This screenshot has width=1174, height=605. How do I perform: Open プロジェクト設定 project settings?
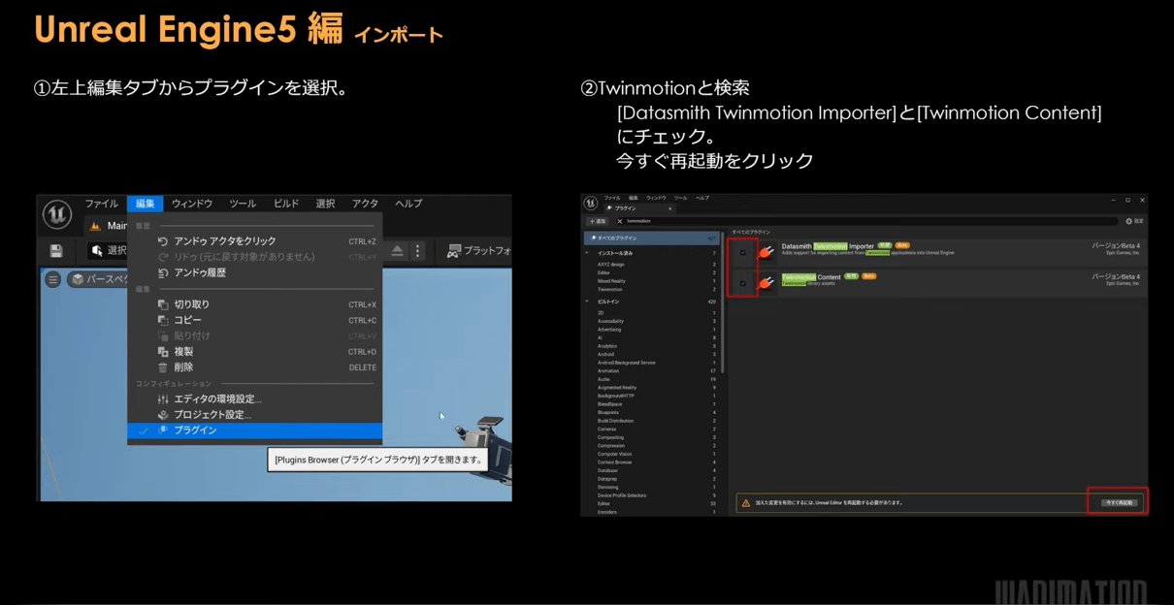254,414
